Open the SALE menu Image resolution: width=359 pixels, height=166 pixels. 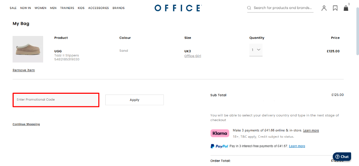[13, 8]
